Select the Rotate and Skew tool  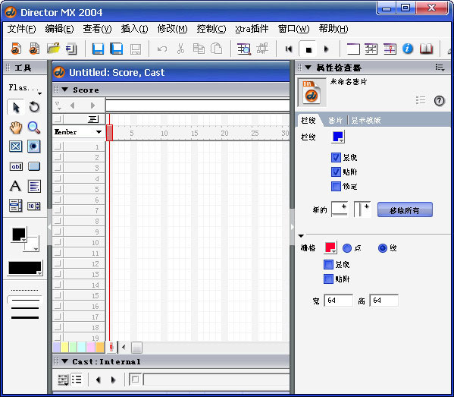click(34, 107)
